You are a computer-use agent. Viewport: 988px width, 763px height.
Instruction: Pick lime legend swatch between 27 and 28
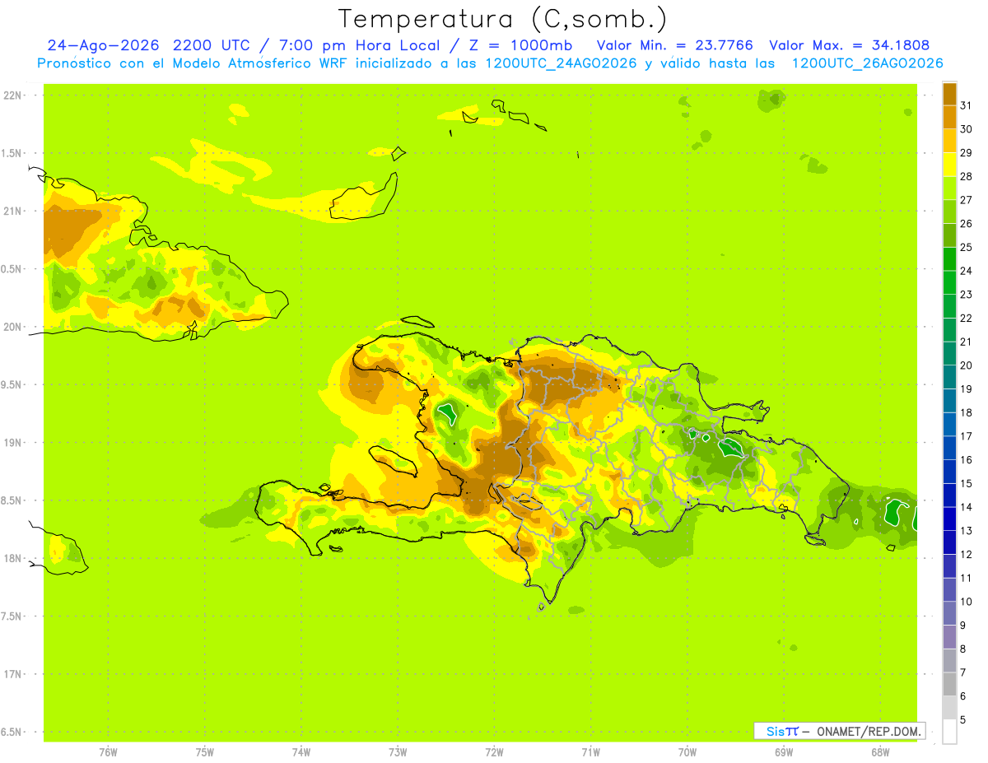(949, 188)
